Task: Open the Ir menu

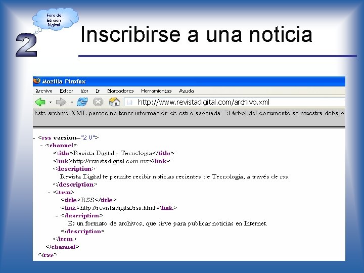Action: click(98, 91)
